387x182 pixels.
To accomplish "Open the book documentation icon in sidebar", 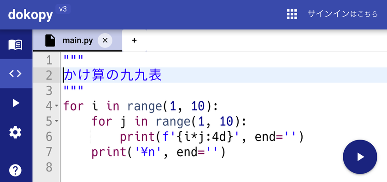I will tap(16, 45).
